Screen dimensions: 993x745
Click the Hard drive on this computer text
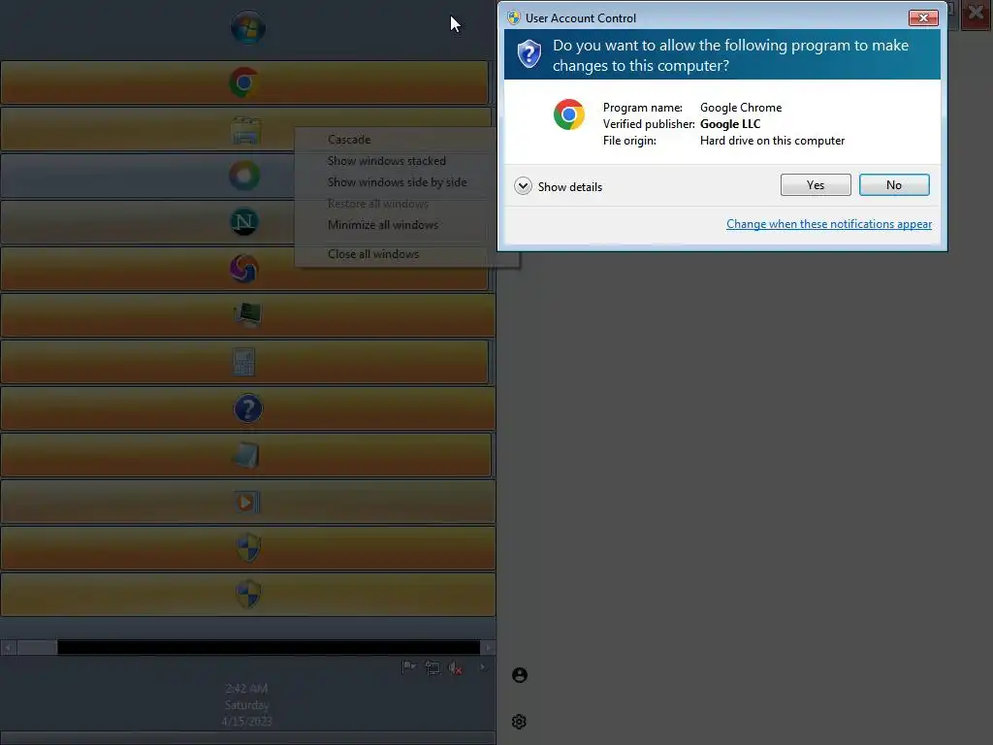click(772, 141)
